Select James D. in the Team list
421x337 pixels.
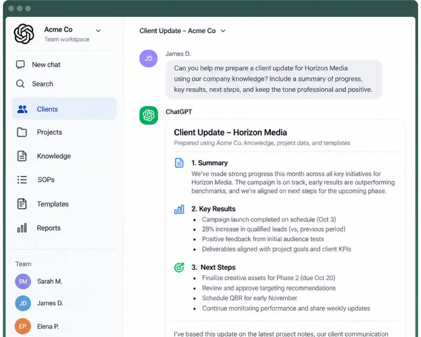tap(50, 303)
